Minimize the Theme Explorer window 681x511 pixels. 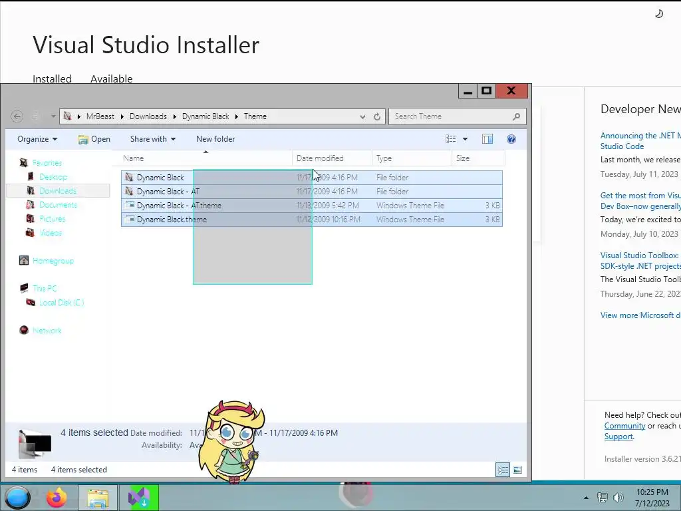point(468,90)
